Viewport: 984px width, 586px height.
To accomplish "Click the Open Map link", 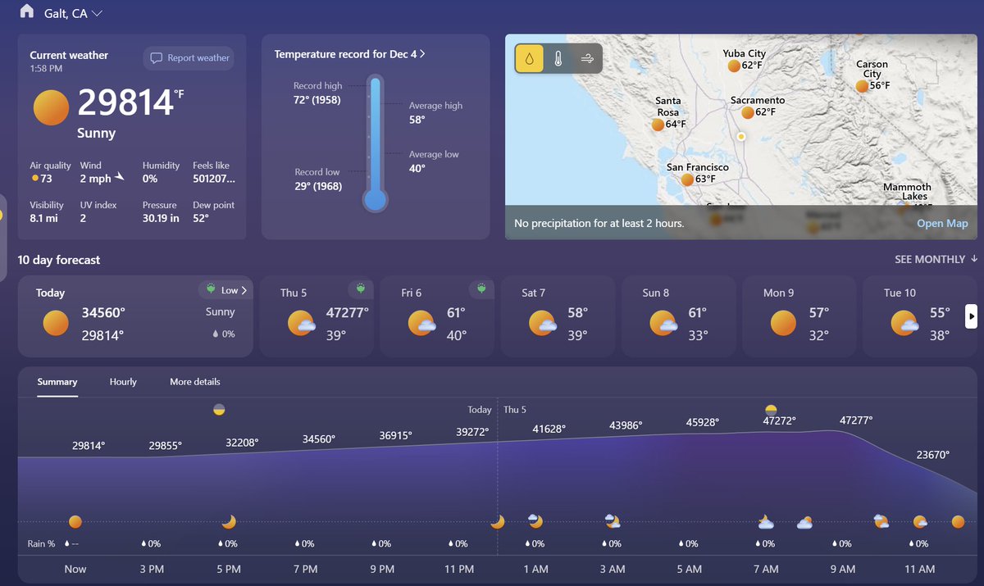I will pos(942,222).
